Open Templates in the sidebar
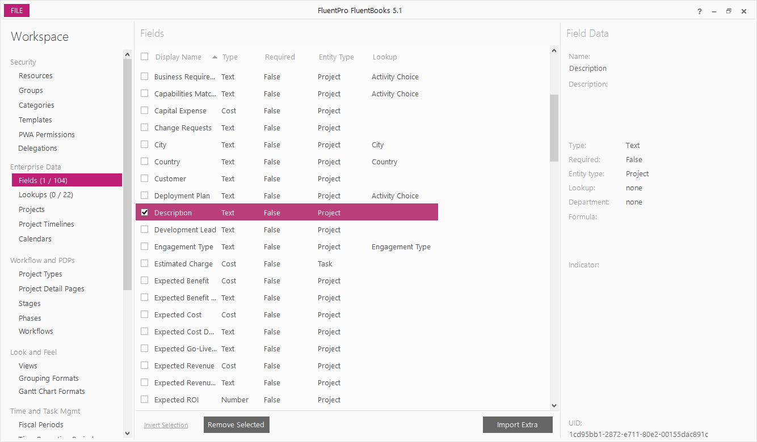 [x=35, y=120]
